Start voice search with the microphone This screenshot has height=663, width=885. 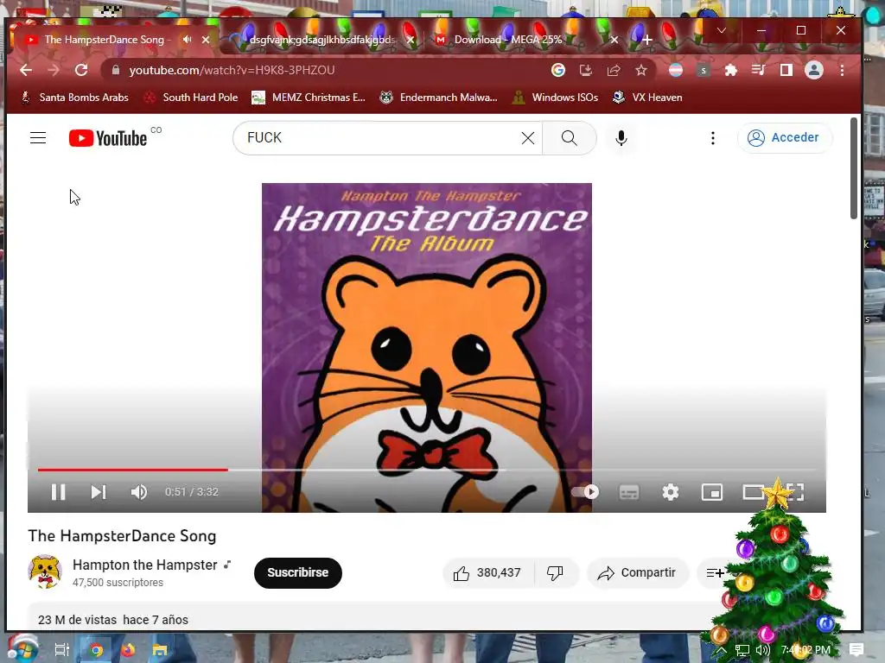[621, 138]
